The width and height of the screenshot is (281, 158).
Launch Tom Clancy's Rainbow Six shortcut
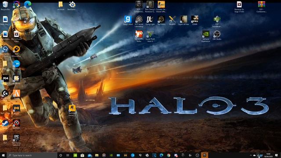150,7
